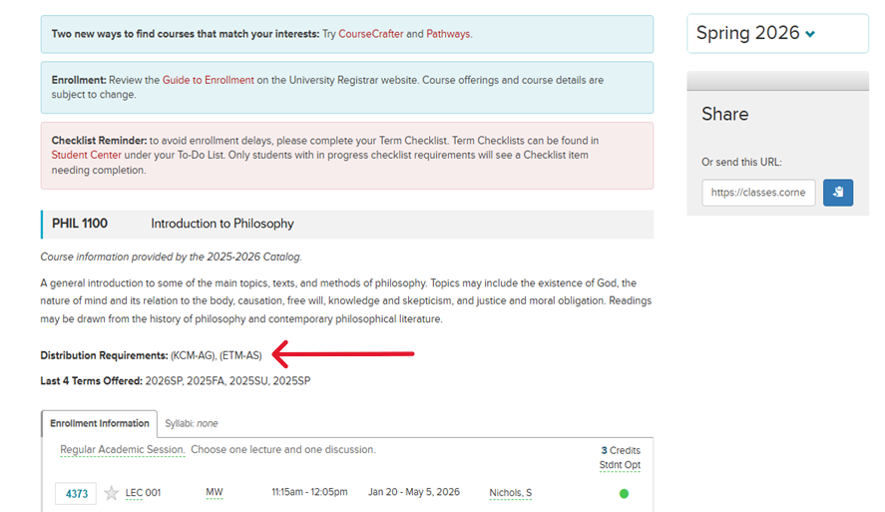
Task: Open instructor Nichols, S link
Action: click(510, 493)
